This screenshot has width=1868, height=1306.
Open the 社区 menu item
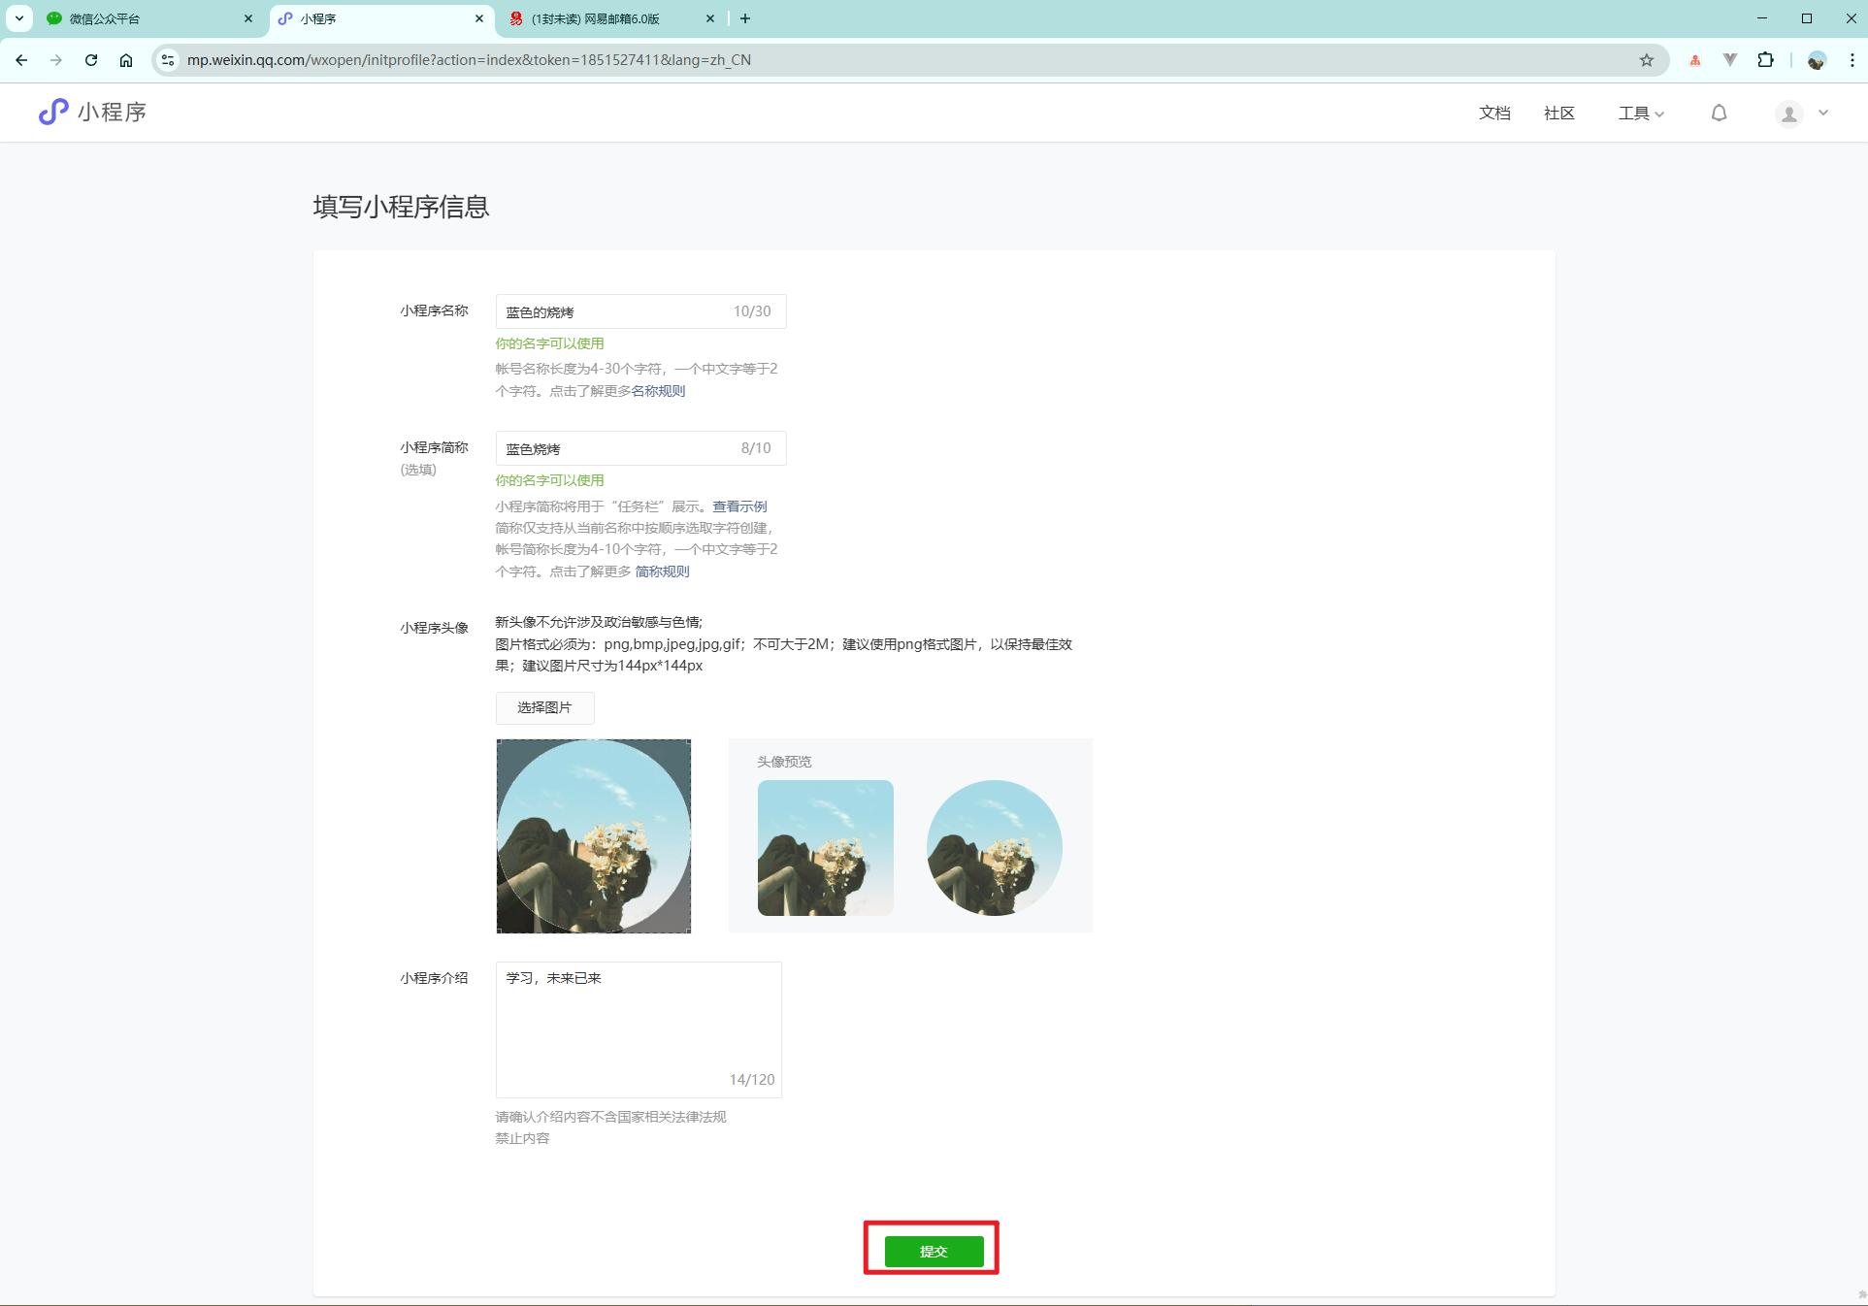click(x=1559, y=114)
